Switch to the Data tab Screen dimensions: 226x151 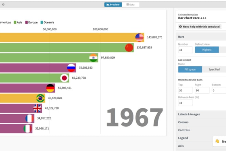130,4
